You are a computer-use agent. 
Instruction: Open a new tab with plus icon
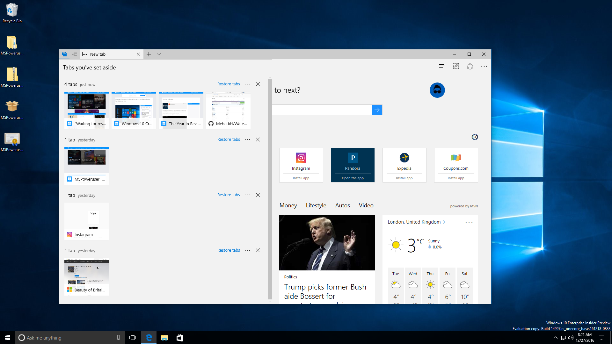149,54
